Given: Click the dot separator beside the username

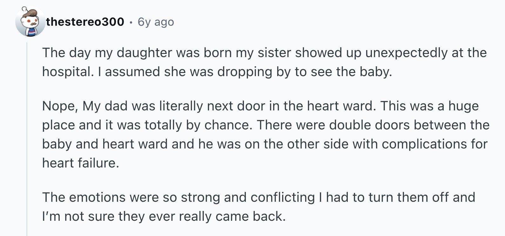Looking at the screenshot, I should [131, 22].
